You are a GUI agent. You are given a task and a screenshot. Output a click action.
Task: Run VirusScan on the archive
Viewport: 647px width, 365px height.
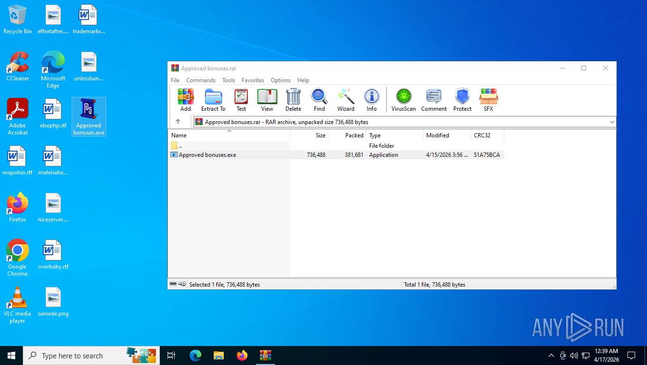coord(403,100)
